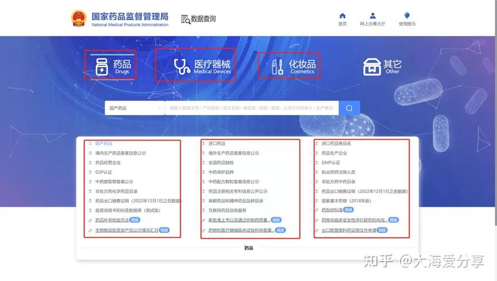This screenshot has width=497, height=281.
Task: Open the 药品生产企业 entry
Action: coord(334,153)
